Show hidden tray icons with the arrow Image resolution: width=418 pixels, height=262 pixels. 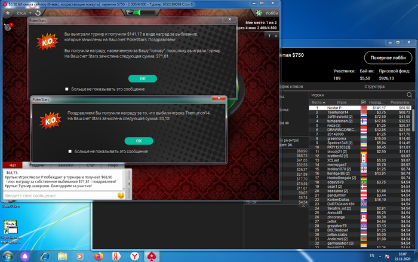coord(380,257)
